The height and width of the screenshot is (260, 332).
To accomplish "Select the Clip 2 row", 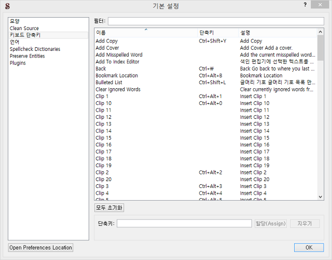I will 205,172.
